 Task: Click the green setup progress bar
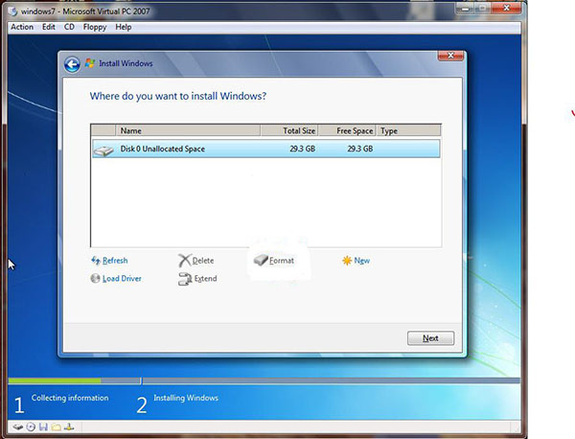(x=55, y=381)
